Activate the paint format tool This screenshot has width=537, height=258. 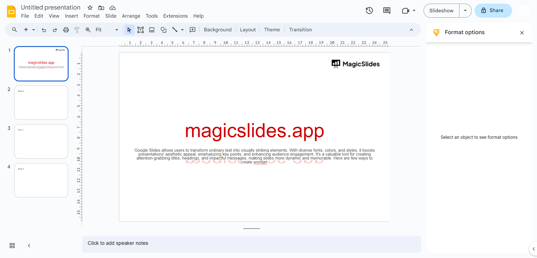(77, 30)
